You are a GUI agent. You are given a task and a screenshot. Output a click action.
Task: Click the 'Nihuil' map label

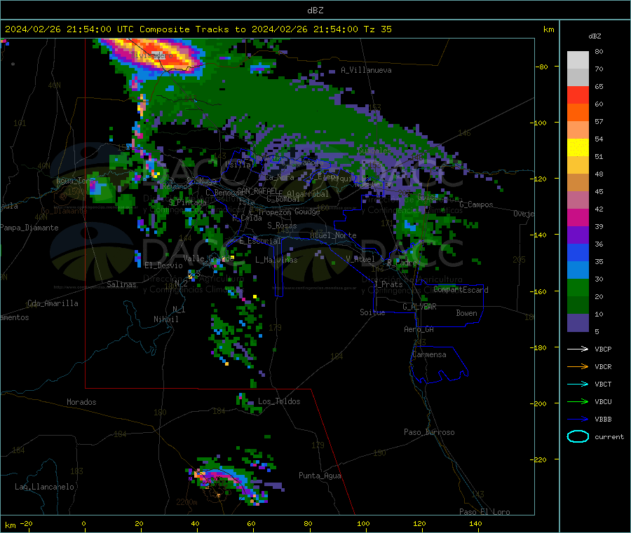pyautogui.click(x=165, y=319)
